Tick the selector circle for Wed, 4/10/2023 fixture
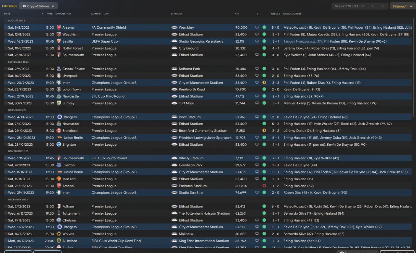 [6, 117]
